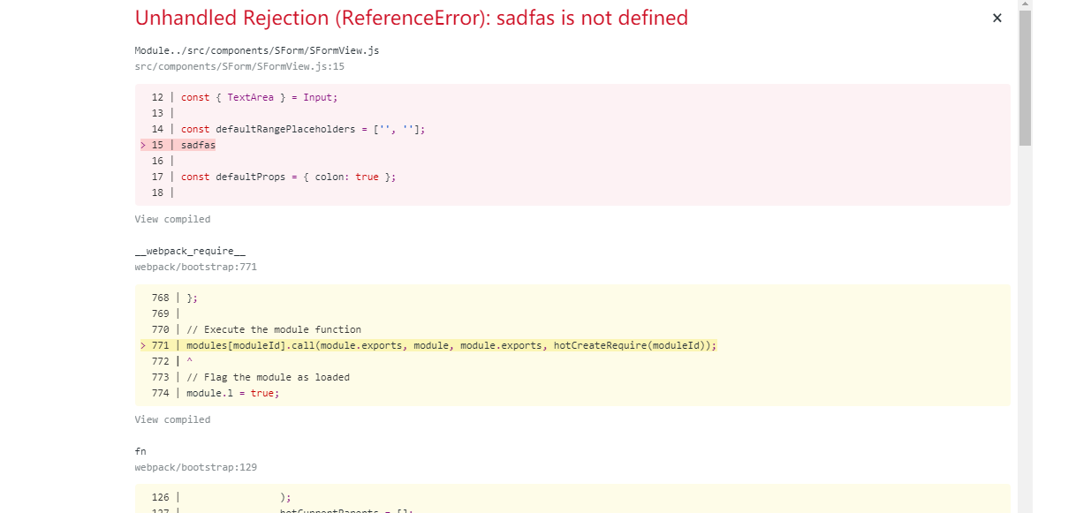Click the pink SFormView.js code snippet block
The width and height of the screenshot is (1076, 513).
[572, 145]
